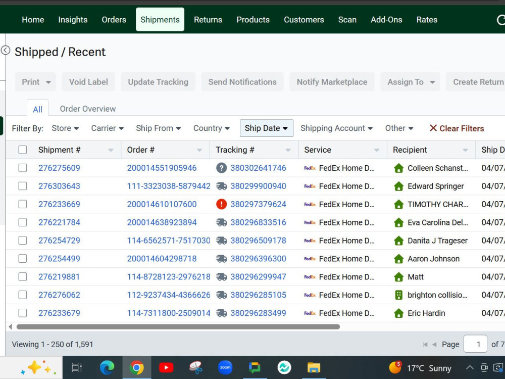Click the Update Tracking button
Screen dimensions: 505x379
(x=158, y=82)
